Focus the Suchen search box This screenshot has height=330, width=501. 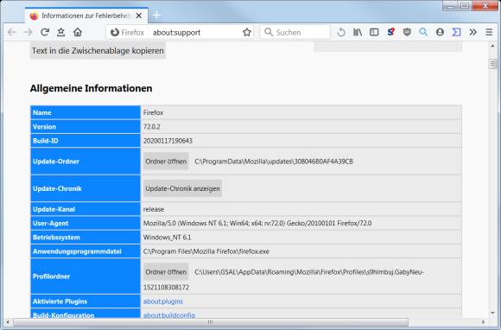[295, 32]
